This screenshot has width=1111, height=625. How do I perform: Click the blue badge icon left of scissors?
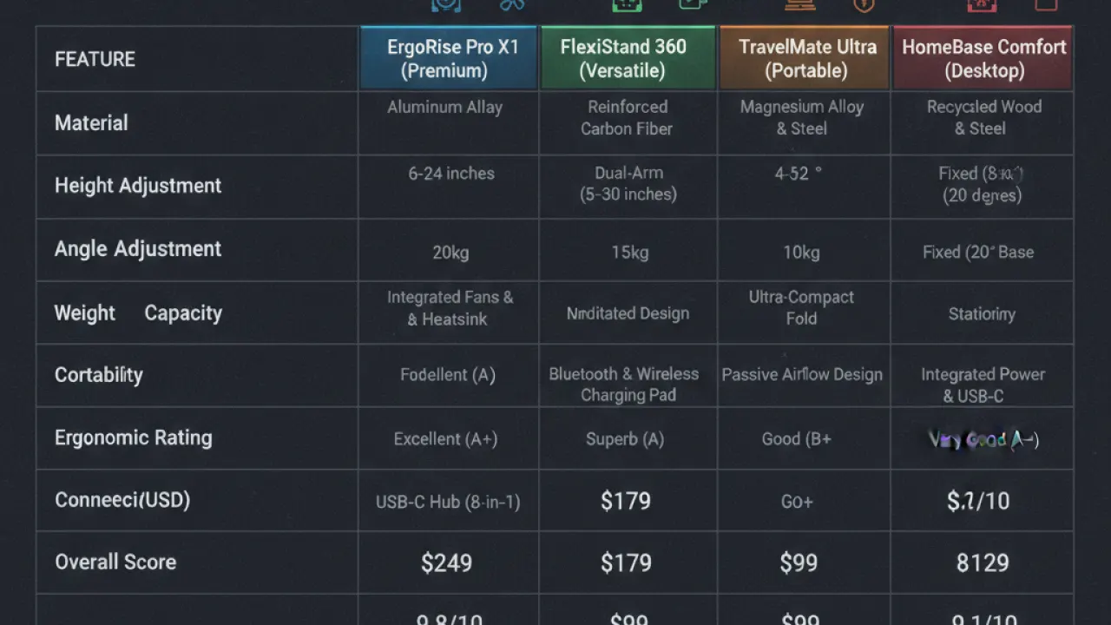pyautogui.click(x=446, y=4)
